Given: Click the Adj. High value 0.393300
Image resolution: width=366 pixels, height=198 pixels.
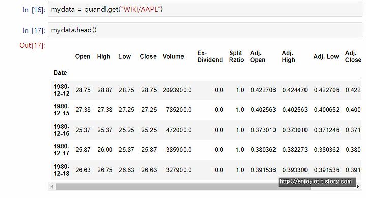Looking at the screenshot, I should (295, 170).
